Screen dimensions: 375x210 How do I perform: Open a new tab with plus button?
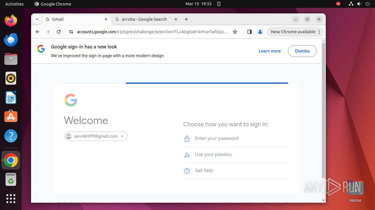[186, 19]
